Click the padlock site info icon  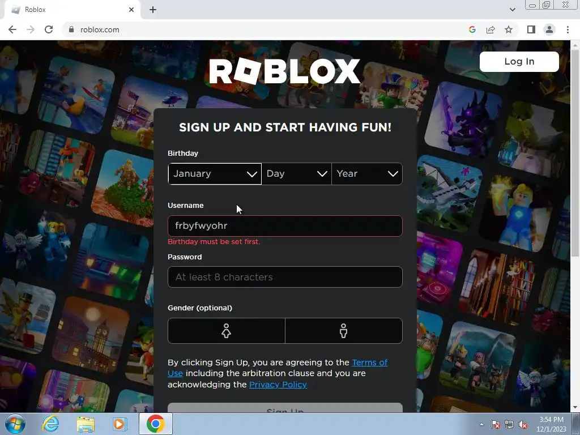click(71, 29)
